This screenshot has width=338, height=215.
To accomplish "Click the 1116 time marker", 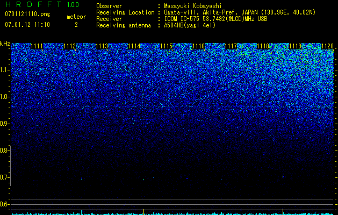I will tap(198, 46).
